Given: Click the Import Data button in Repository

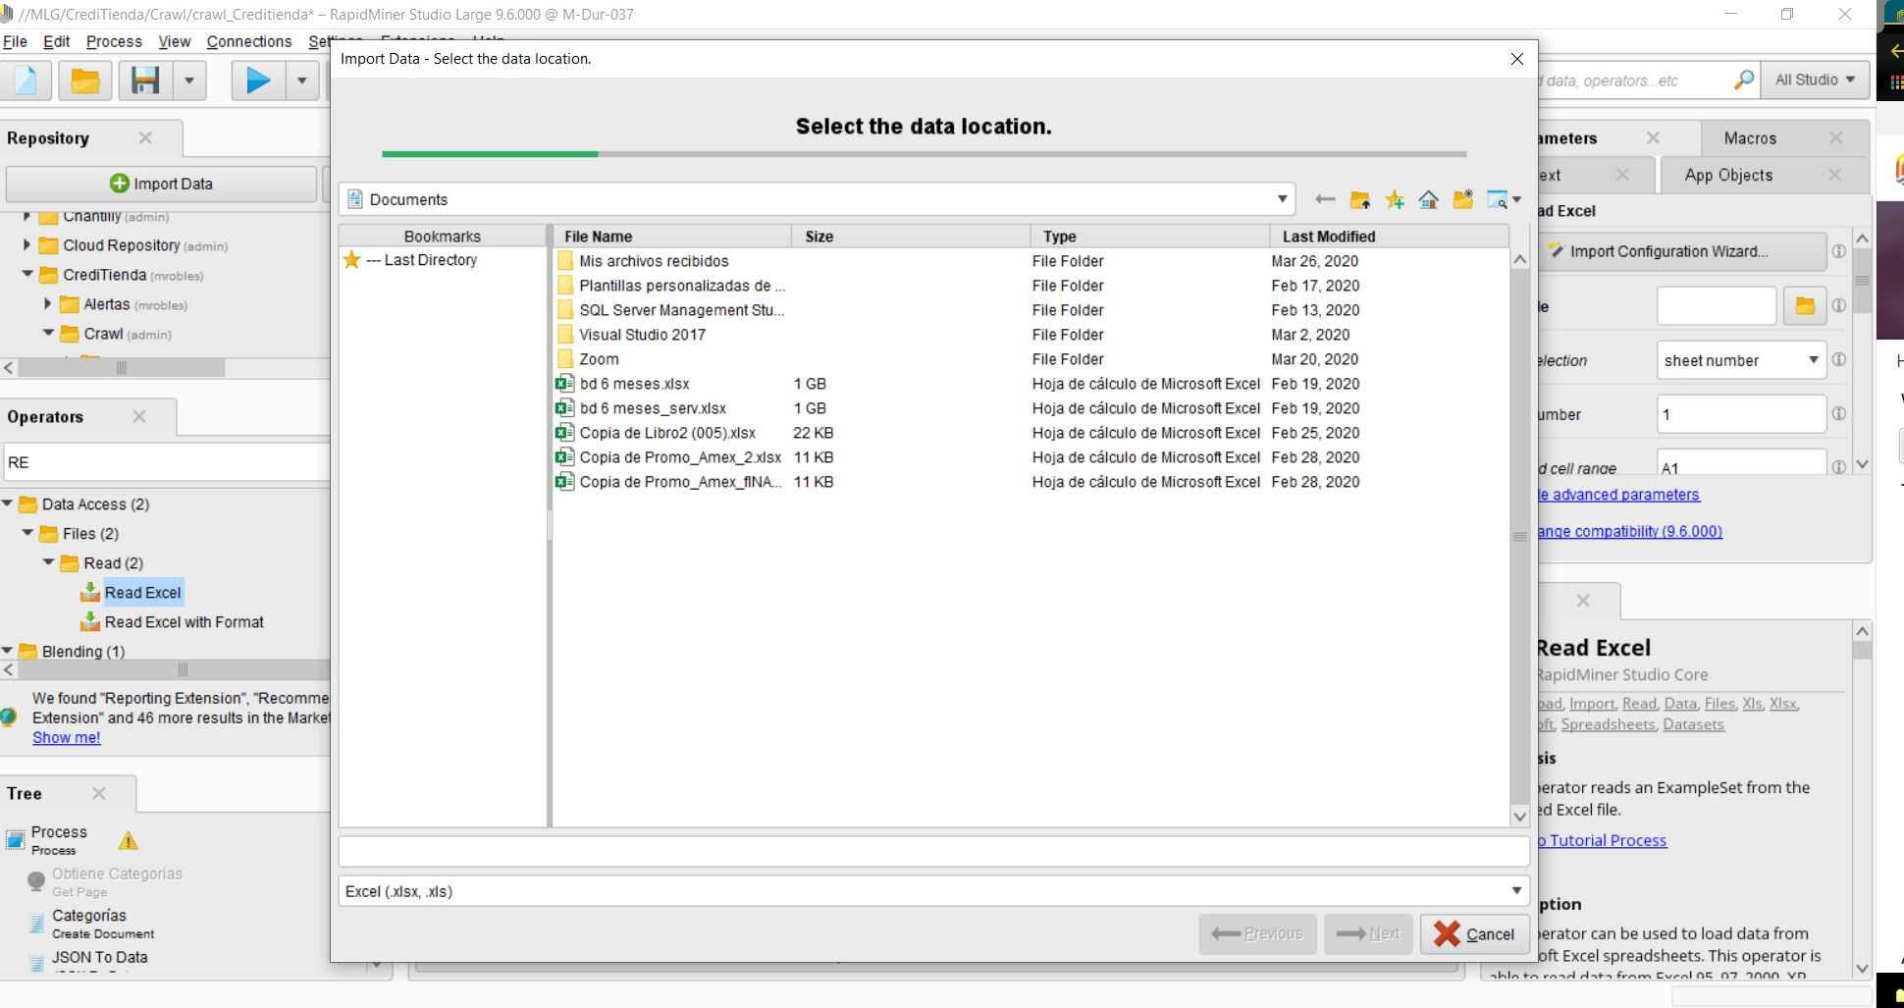Looking at the screenshot, I should pyautogui.click(x=161, y=184).
